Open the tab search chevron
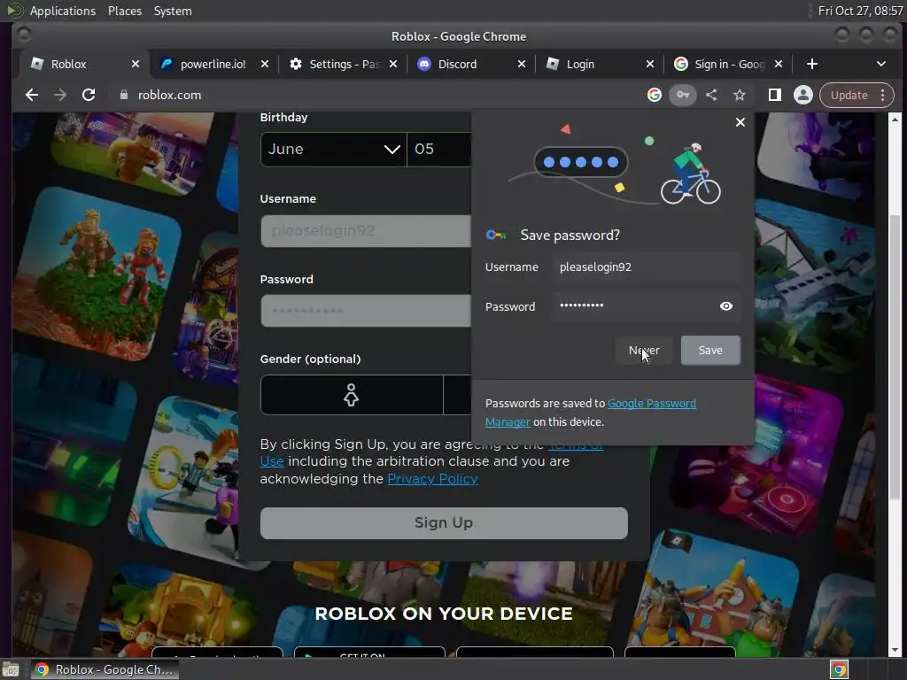This screenshot has height=680, width=907. coord(881,64)
